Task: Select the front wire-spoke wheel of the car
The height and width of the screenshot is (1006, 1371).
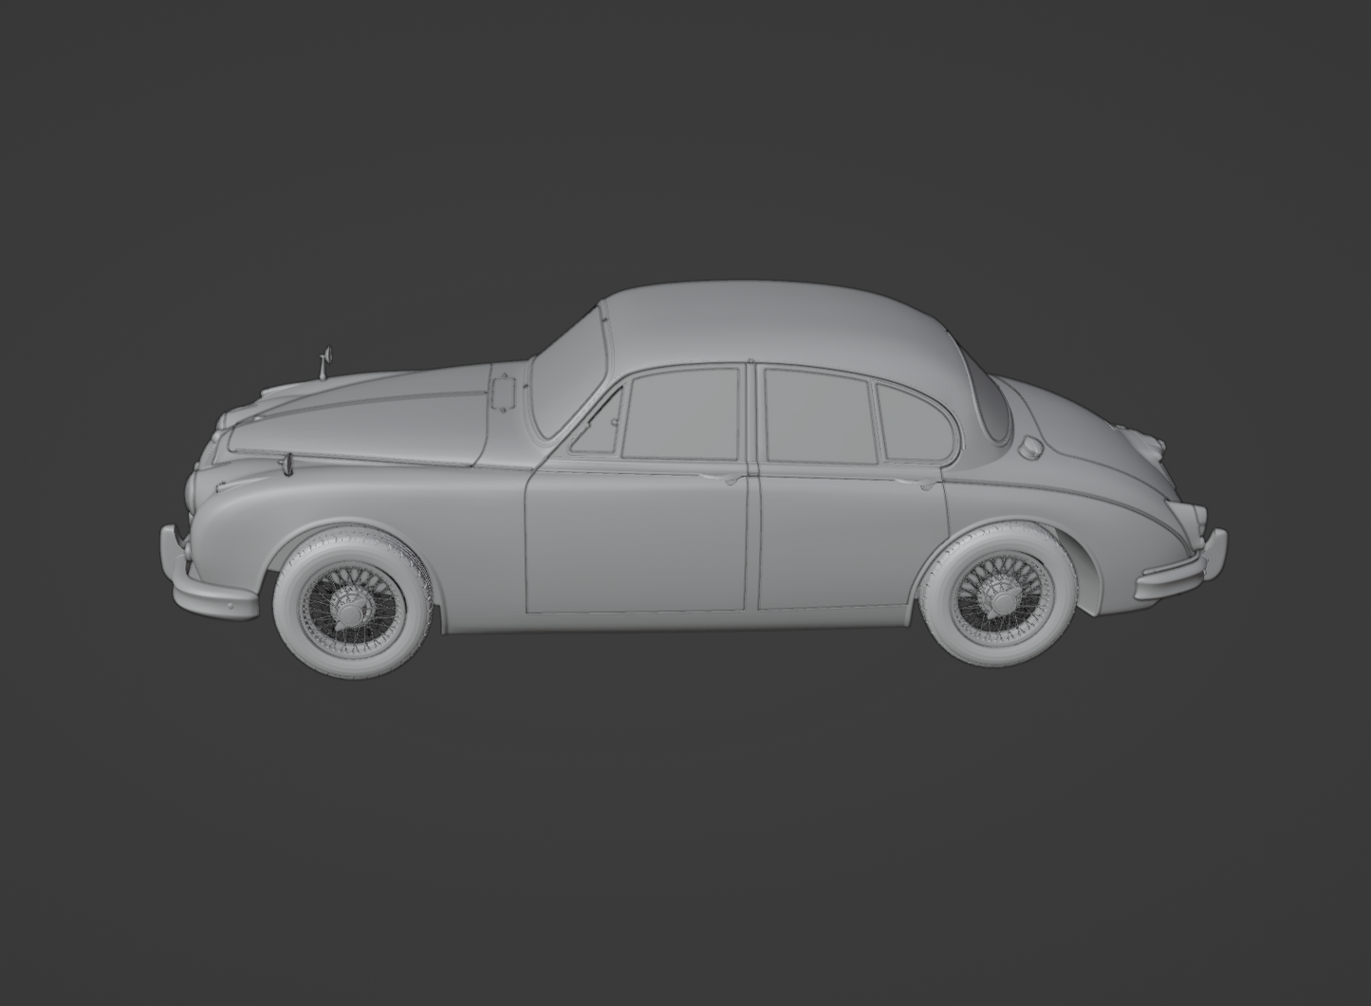Action: 352,601
